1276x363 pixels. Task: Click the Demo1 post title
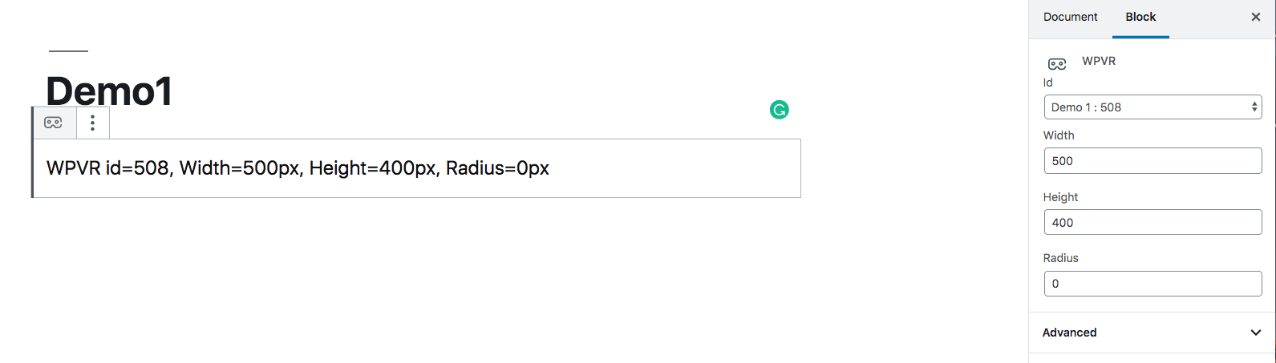109,91
